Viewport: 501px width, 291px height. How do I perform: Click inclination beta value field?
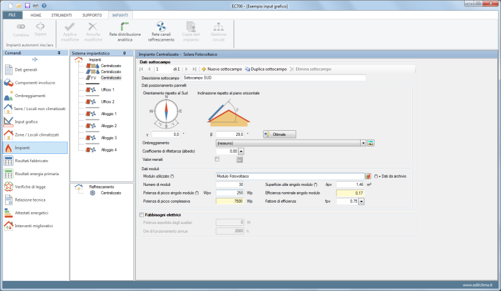230,135
